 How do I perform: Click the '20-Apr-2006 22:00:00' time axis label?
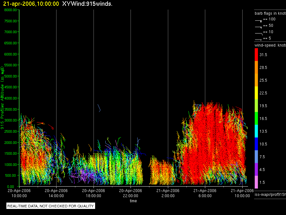point(131,193)
